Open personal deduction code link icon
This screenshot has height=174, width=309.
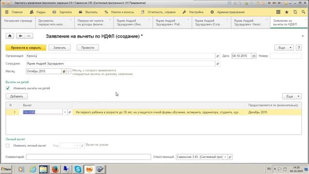(x=82, y=145)
